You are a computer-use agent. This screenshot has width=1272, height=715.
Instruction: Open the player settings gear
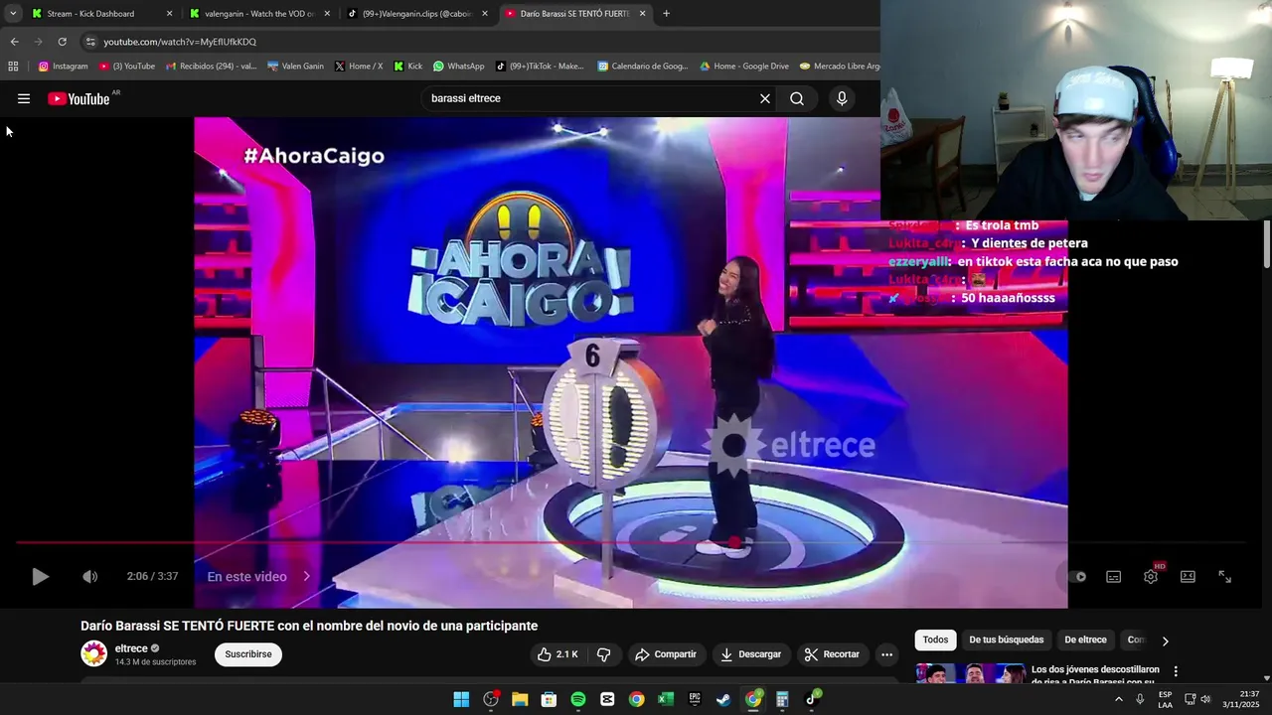(x=1151, y=576)
